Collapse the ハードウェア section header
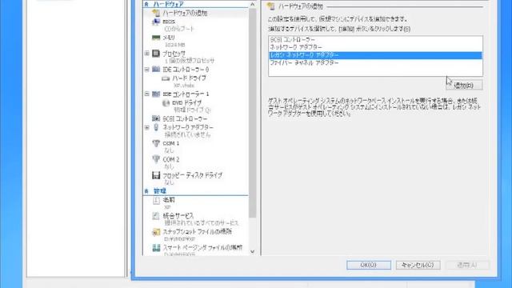The height and width of the screenshot is (288, 512). click(146, 4)
